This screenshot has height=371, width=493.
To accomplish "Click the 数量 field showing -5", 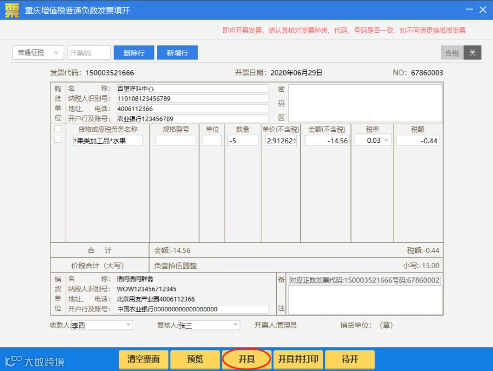I will (243, 141).
